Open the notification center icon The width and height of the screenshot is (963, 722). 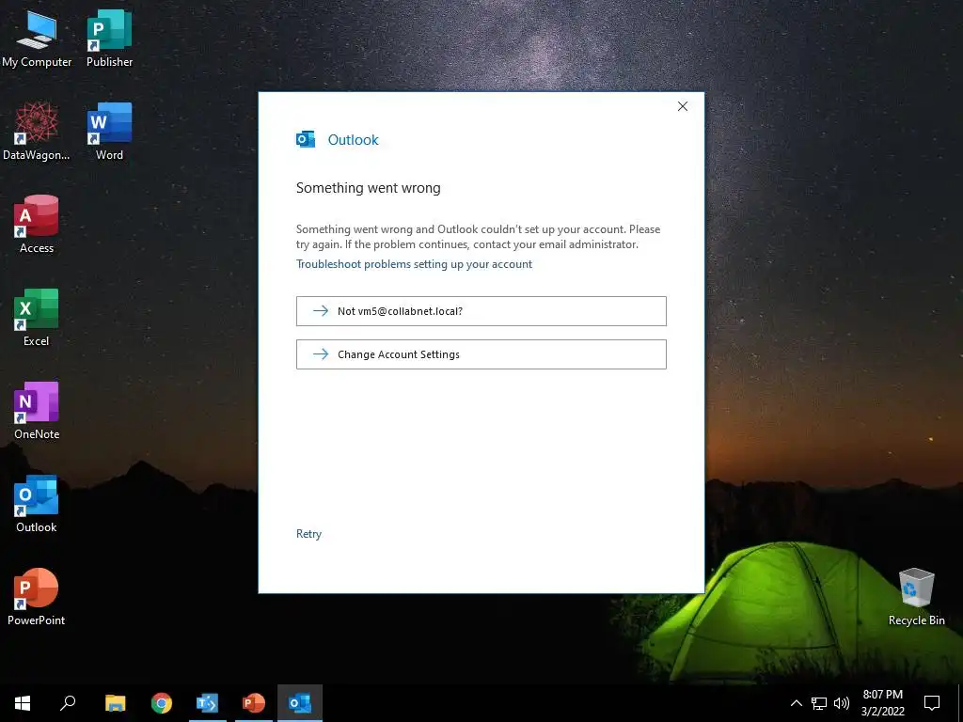click(x=932, y=703)
